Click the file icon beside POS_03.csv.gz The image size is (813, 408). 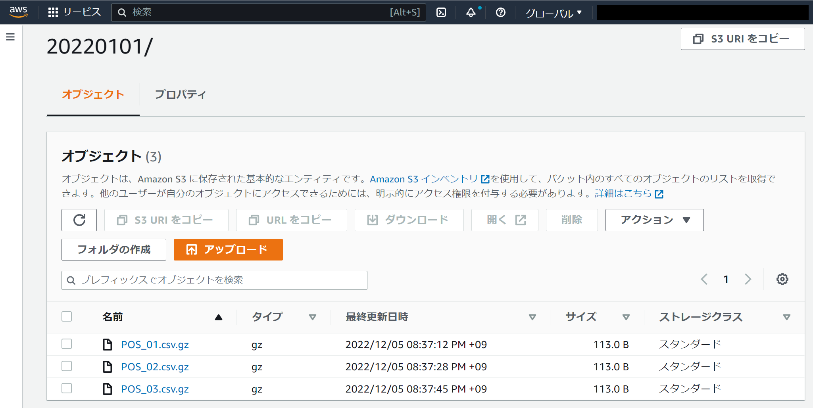pyautogui.click(x=107, y=389)
